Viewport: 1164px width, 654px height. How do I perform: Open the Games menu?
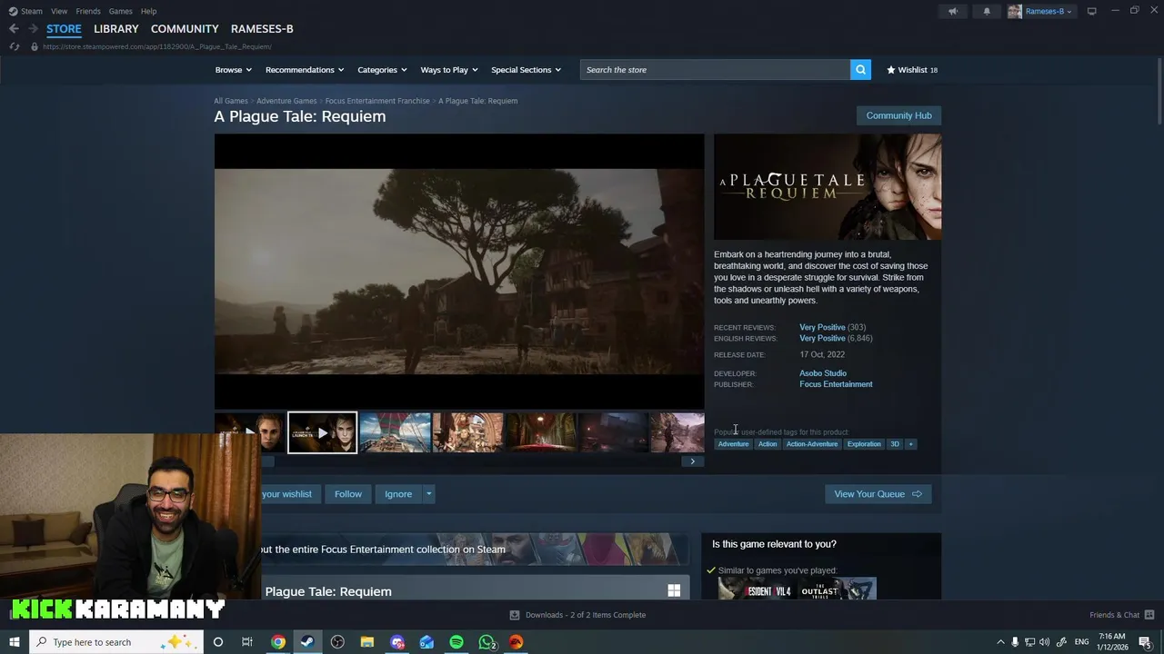pos(120,11)
